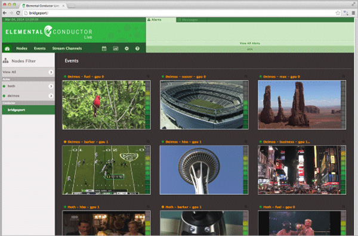Click magnifier icon for Deimos hbo event
Viewport: 358px width, 236px height.
tap(246, 142)
